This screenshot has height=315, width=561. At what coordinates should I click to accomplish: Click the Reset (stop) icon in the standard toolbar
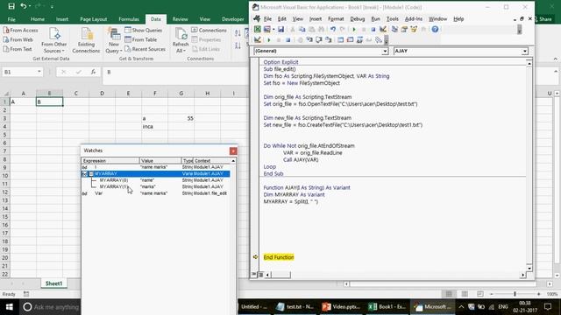[x=373, y=29]
